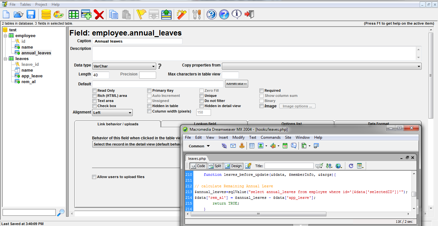Click the data type help question mark
438x226 pixels.
159,66
